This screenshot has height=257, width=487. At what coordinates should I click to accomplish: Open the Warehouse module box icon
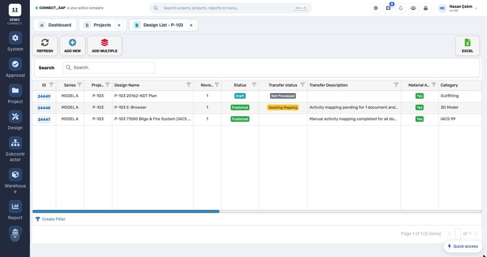(x=15, y=175)
